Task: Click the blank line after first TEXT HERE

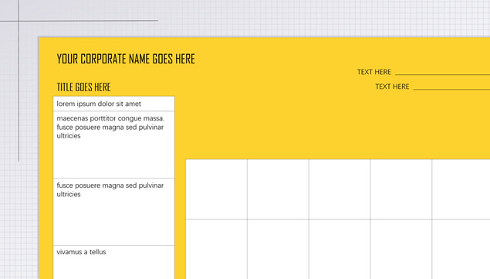Action: tap(442, 74)
